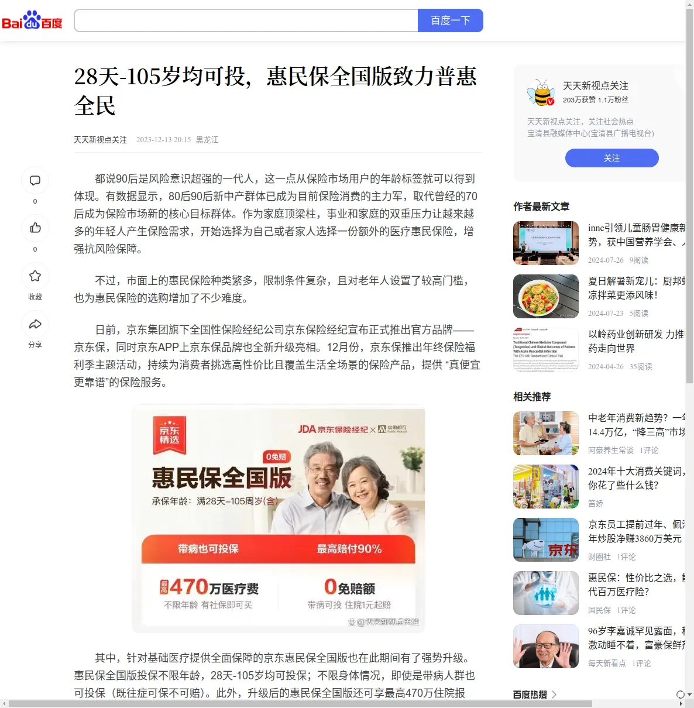Open the 惠民保全国版 promotional image
694x708 pixels.
pyautogui.click(x=279, y=519)
